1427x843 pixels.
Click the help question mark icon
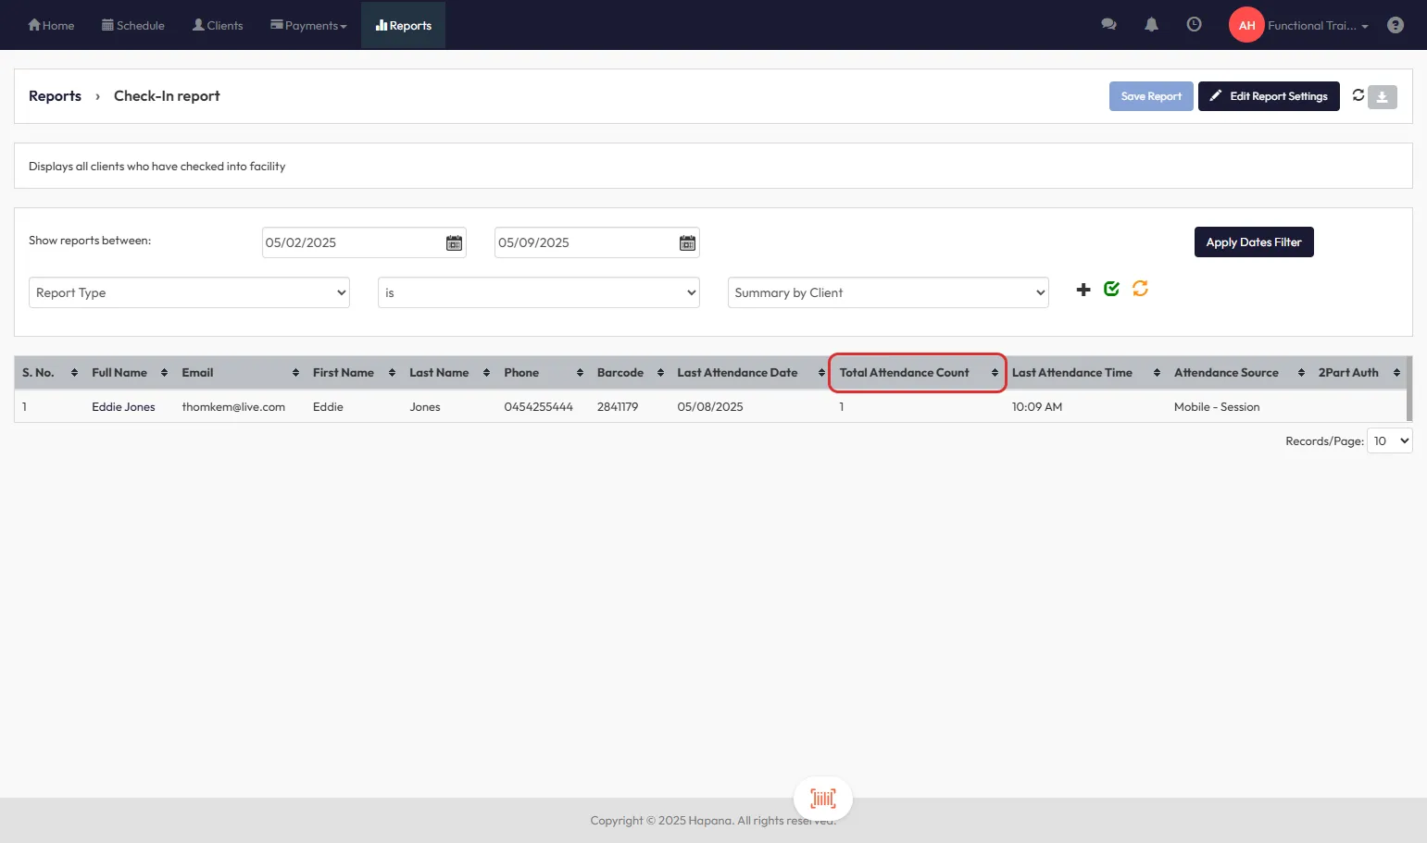(x=1395, y=25)
